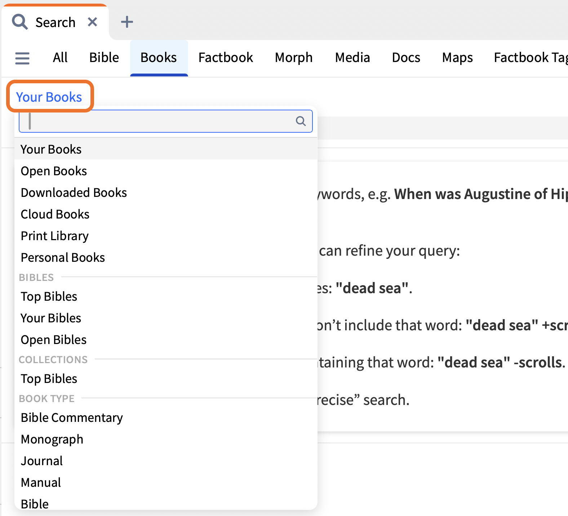Open a new tab with plus icon
This screenshot has width=568, height=516.
pos(127,22)
